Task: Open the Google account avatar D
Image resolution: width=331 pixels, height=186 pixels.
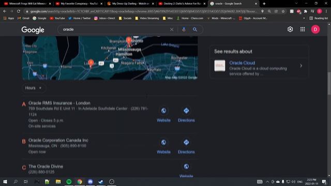Action: 315,29
